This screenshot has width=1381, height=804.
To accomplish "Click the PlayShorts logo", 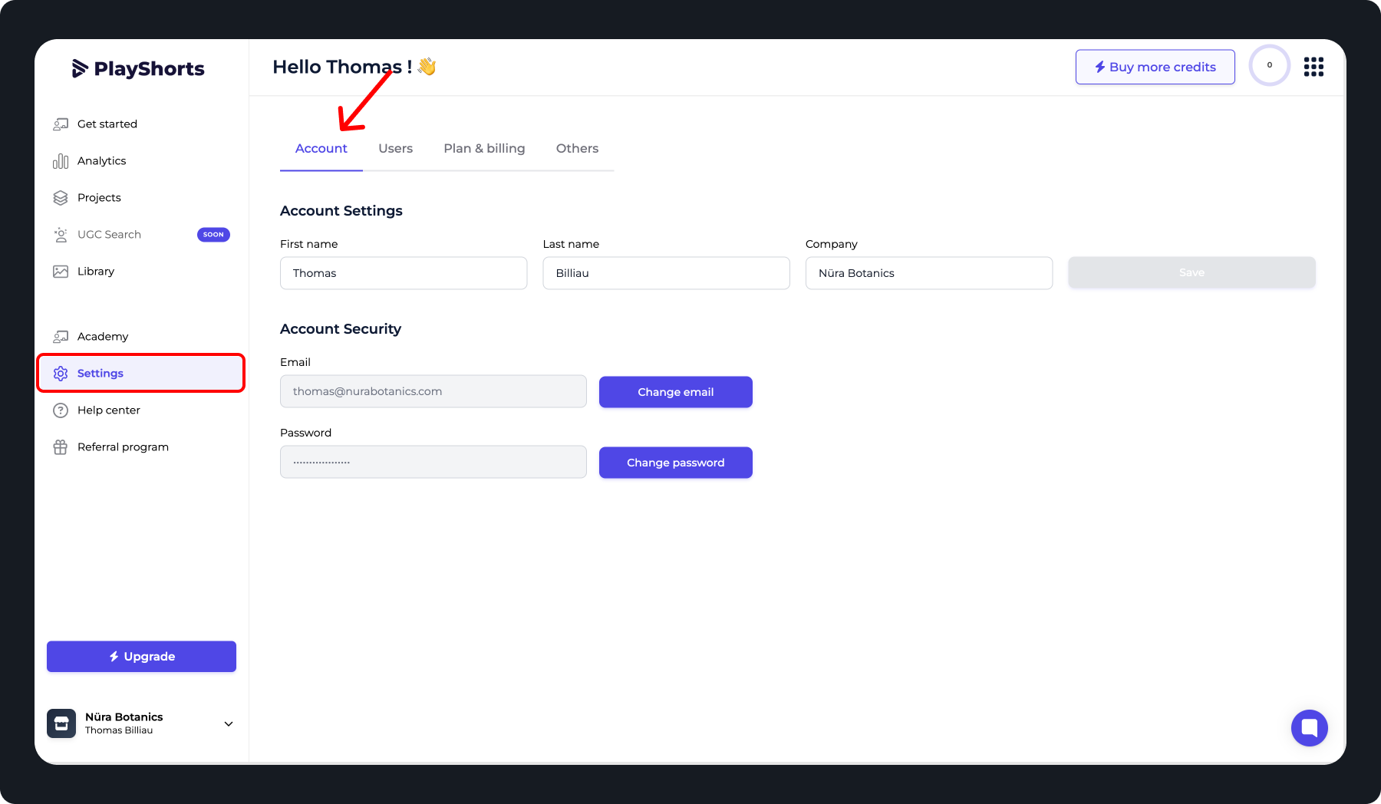I will [138, 68].
